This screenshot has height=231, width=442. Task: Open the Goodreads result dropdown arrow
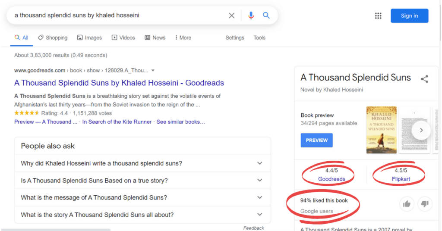[x=153, y=71]
